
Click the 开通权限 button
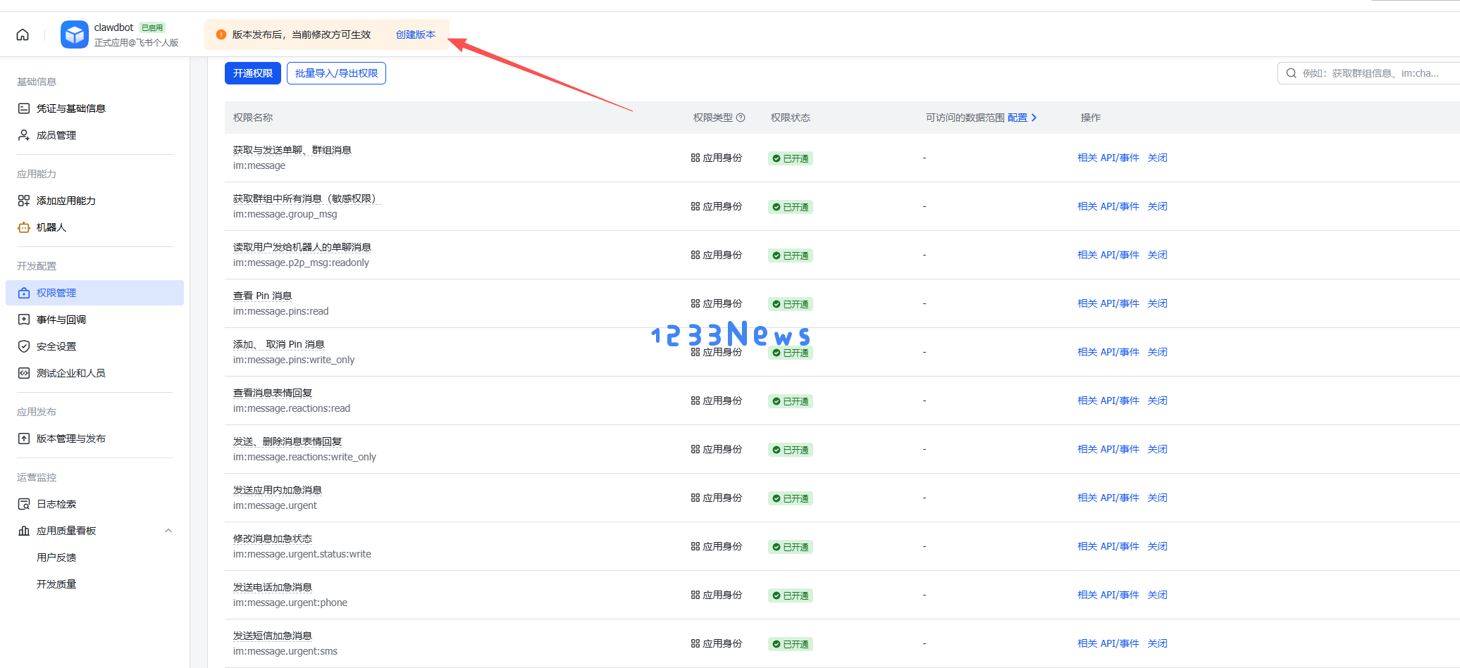(252, 73)
